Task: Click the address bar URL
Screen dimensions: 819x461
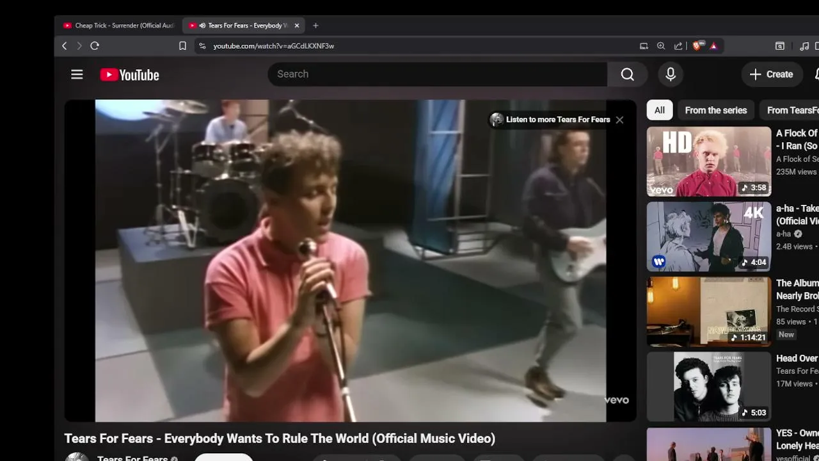Action: click(x=274, y=46)
